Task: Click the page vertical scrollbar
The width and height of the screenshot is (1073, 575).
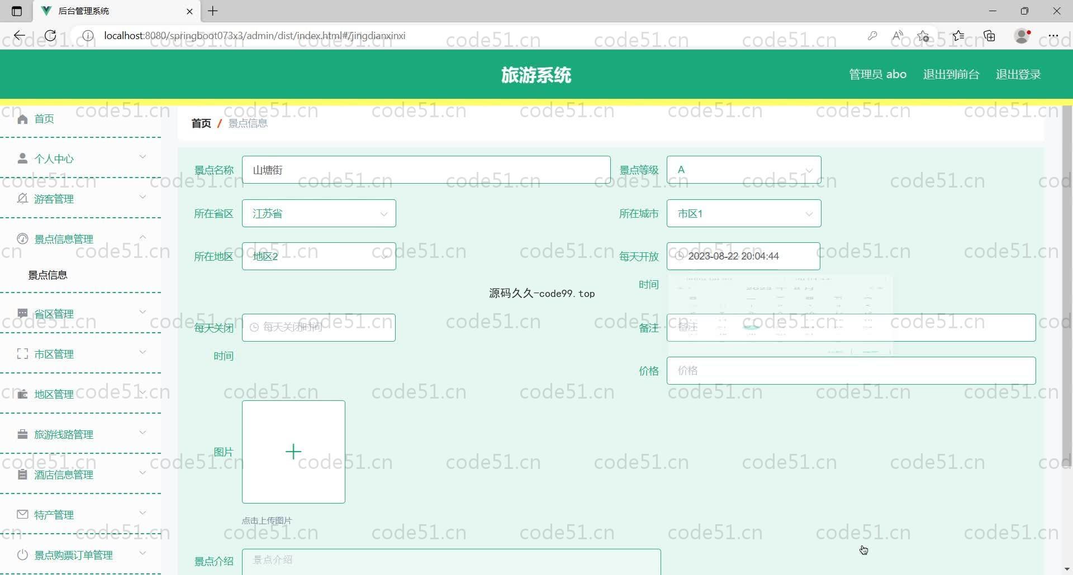Action: point(1067,285)
